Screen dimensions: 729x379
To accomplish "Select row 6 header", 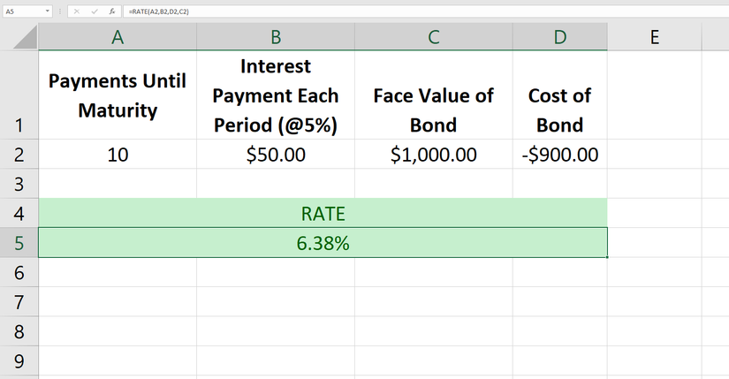I will (x=19, y=272).
